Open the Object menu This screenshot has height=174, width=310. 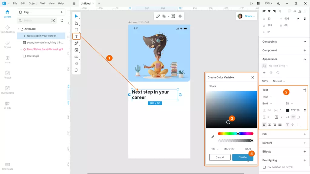pyautogui.click(x=32, y=3)
